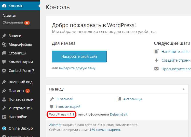Open the Внешний вид menu
The image size is (191, 137).
coord(20,82)
